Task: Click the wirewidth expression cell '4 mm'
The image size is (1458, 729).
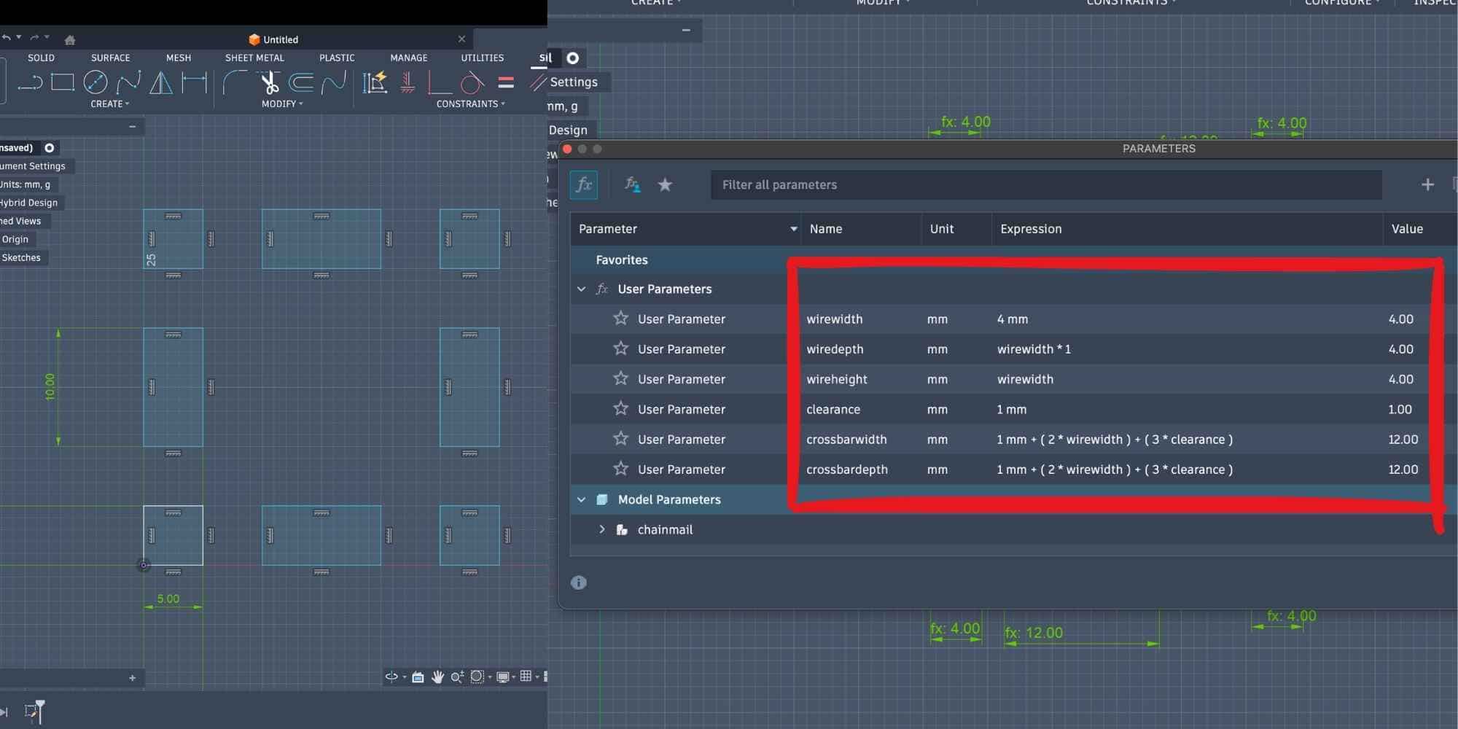Action: pyautogui.click(x=1013, y=319)
